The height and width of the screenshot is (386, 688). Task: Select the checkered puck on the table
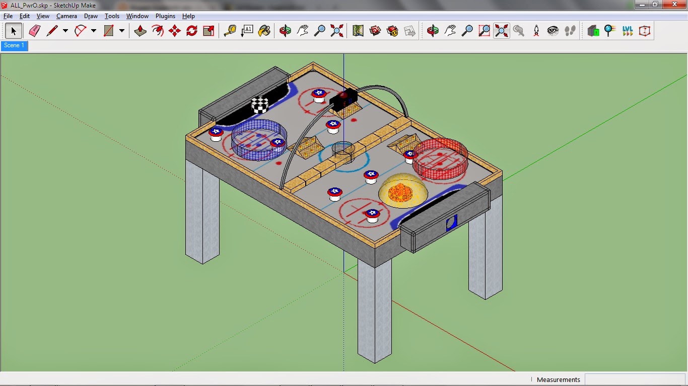point(260,105)
